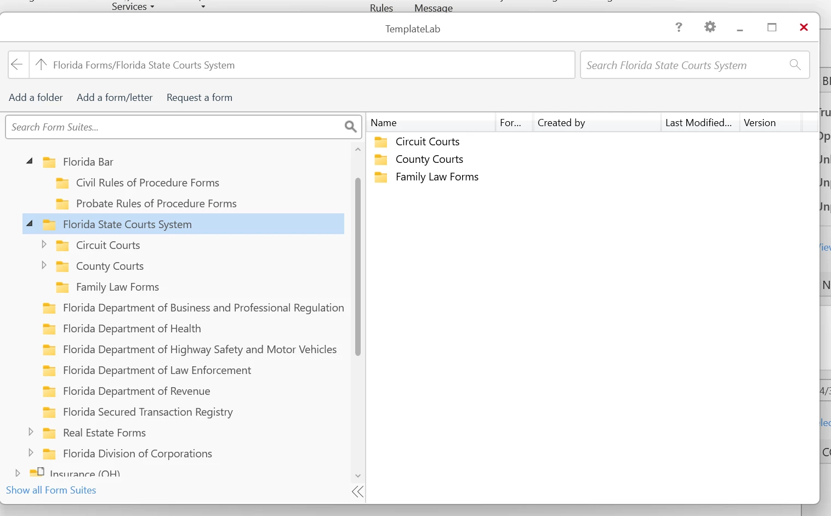Click the tree panel vertical scrollbar thumb

pos(358,266)
